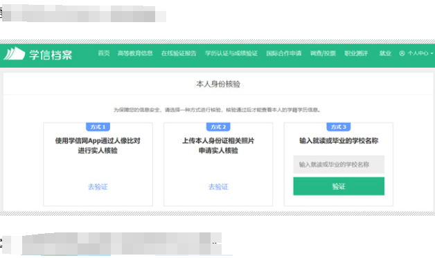Click the 本人身份核验 heading
This screenshot has height=258, width=435.
218,84
